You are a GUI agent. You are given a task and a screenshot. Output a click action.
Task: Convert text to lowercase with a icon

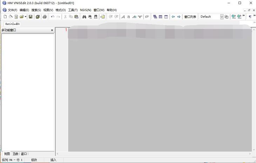pos(129,17)
